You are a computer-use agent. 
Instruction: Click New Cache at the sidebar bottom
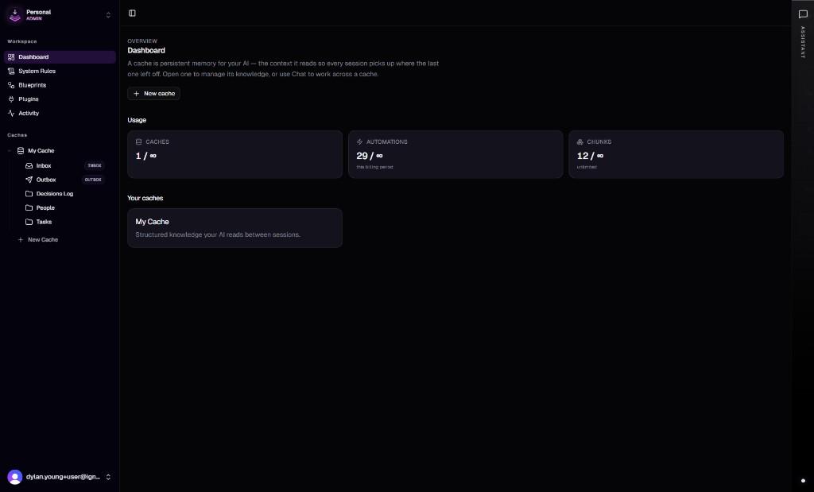click(x=38, y=239)
